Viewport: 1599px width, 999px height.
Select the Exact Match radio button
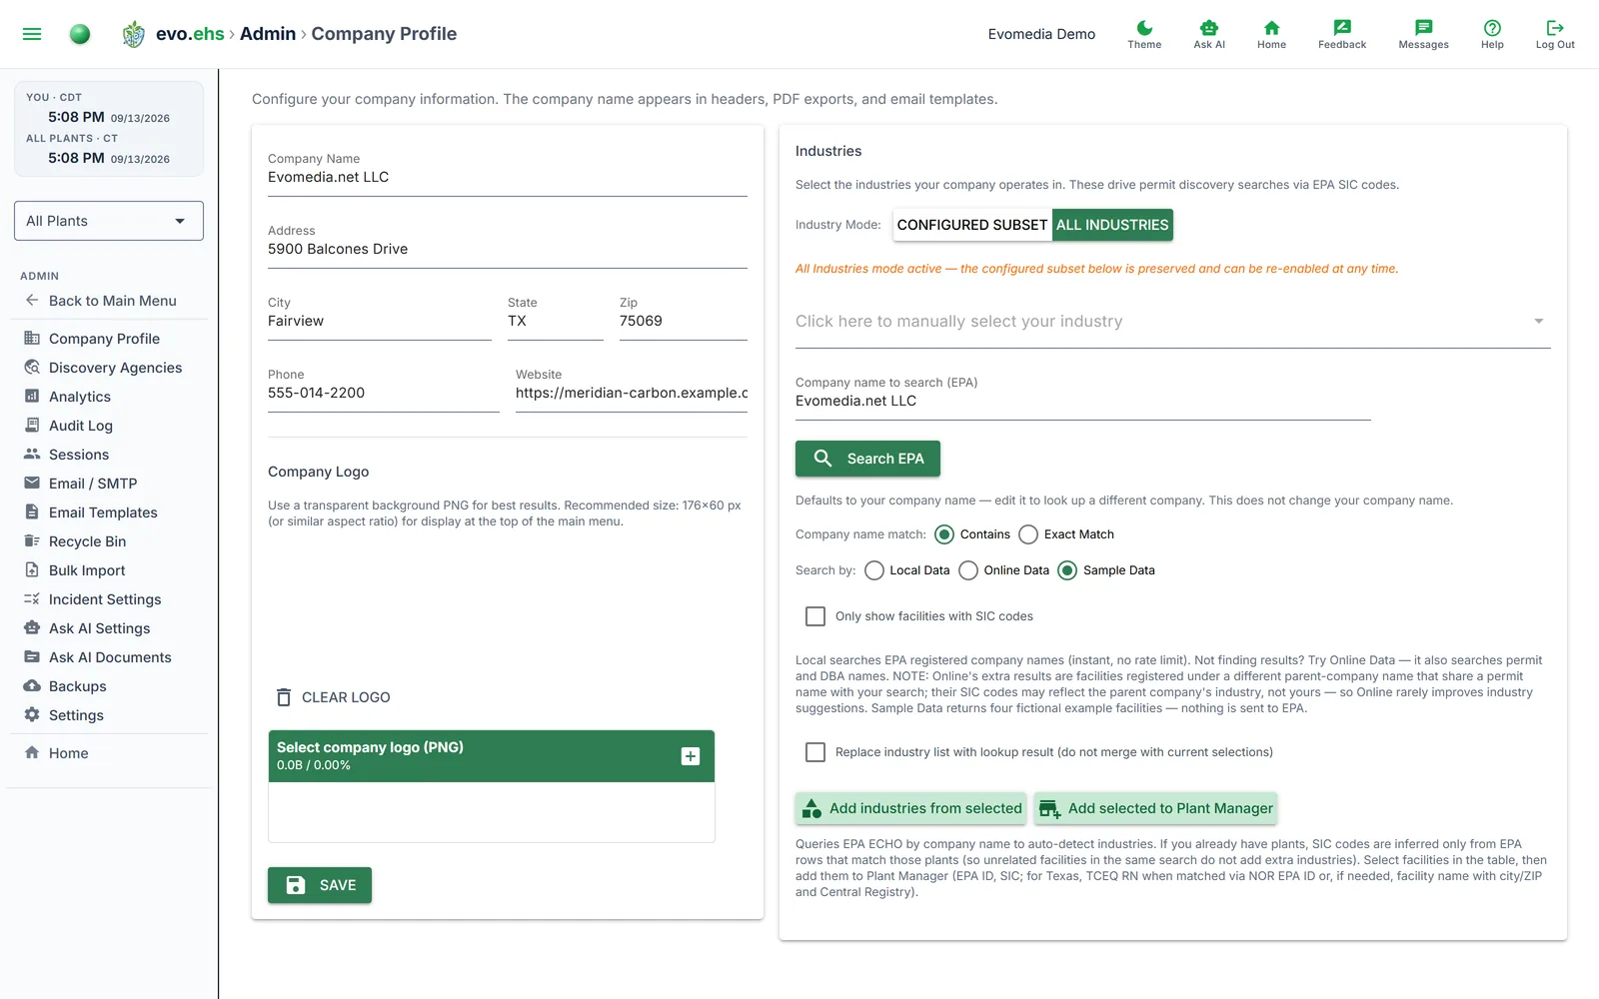coord(1028,534)
